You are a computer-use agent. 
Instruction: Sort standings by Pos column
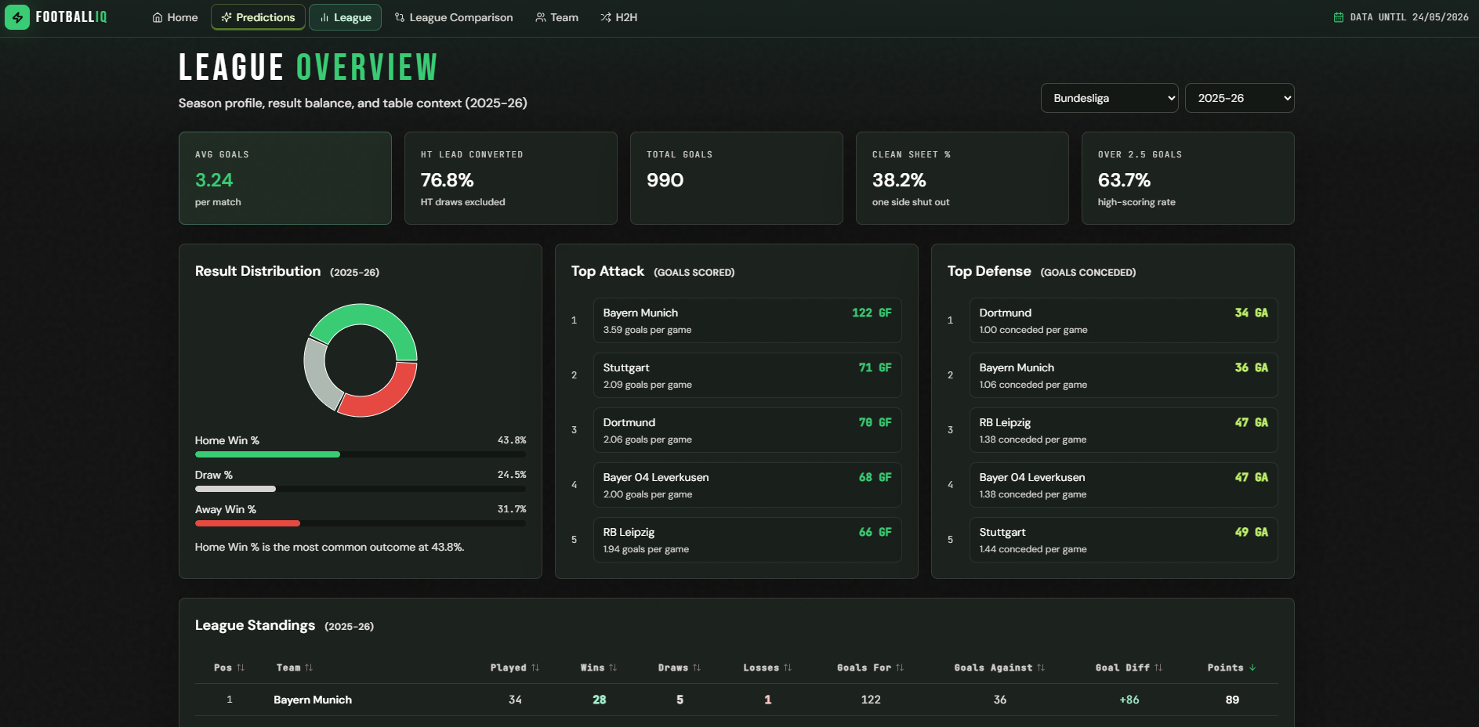click(230, 667)
